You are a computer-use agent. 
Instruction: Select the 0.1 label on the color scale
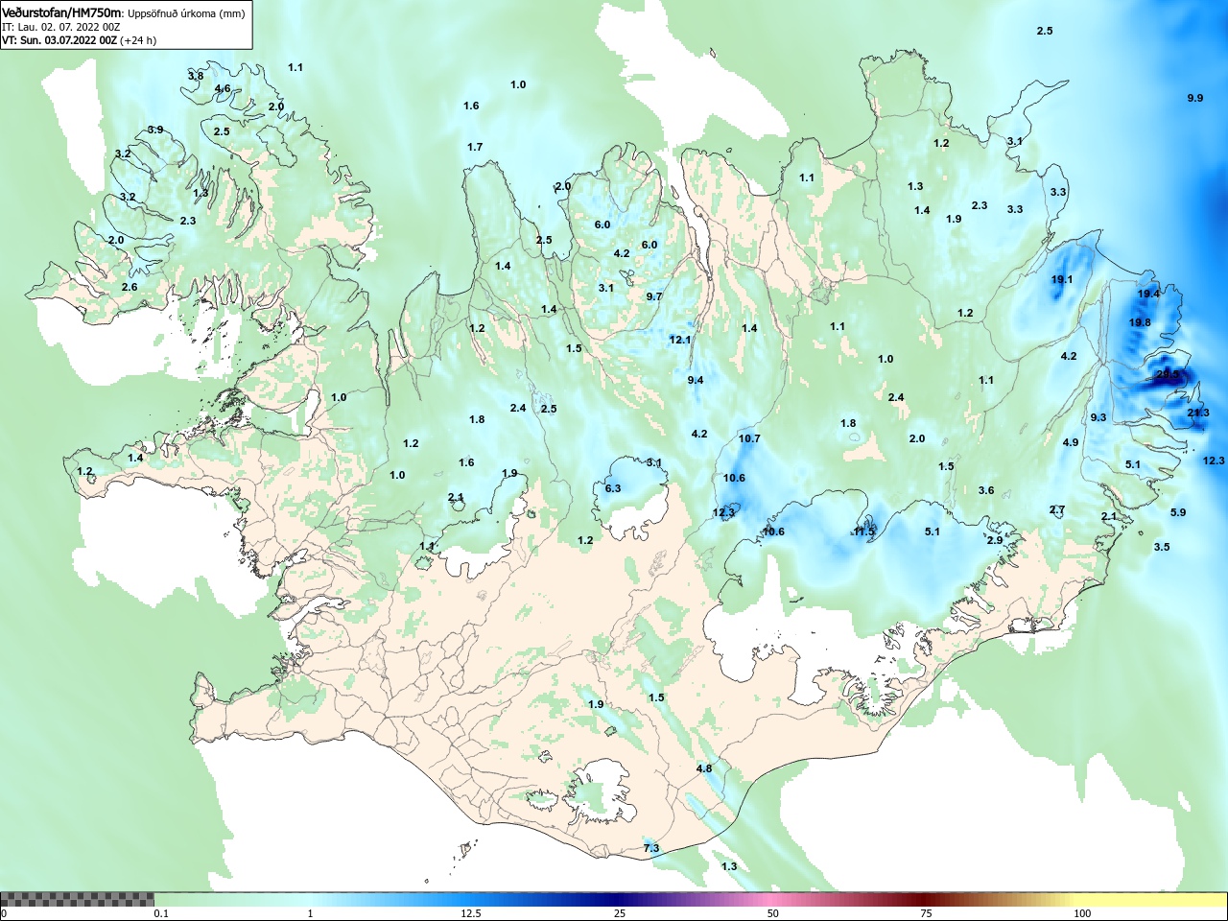(161, 913)
